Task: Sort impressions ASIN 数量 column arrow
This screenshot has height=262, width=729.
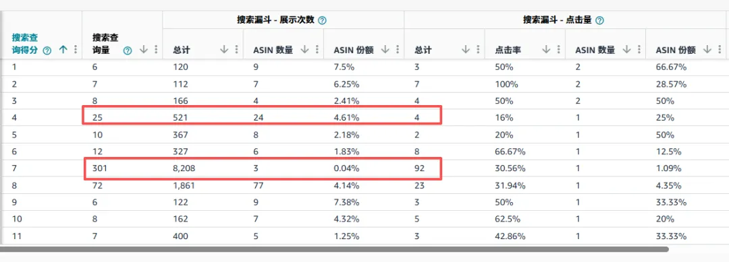Action: [x=305, y=50]
